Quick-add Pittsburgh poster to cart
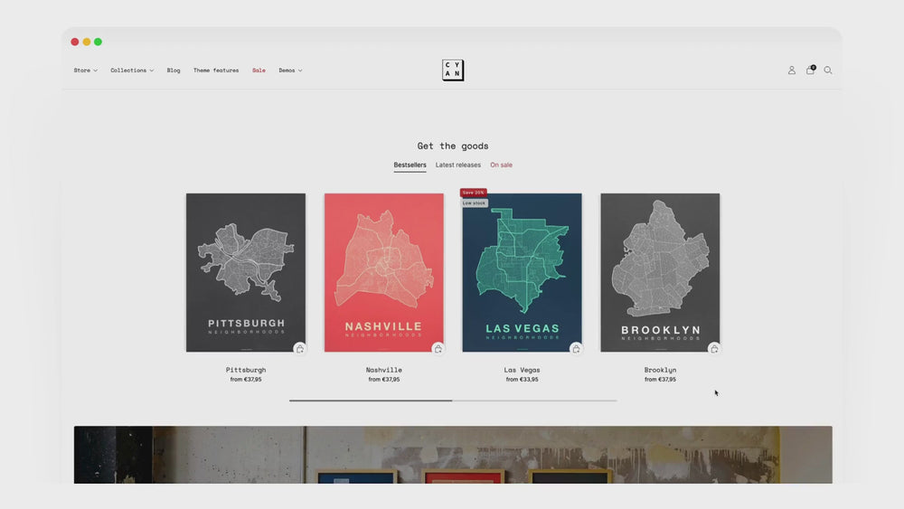The height and width of the screenshot is (509, 904). pyautogui.click(x=299, y=349)
